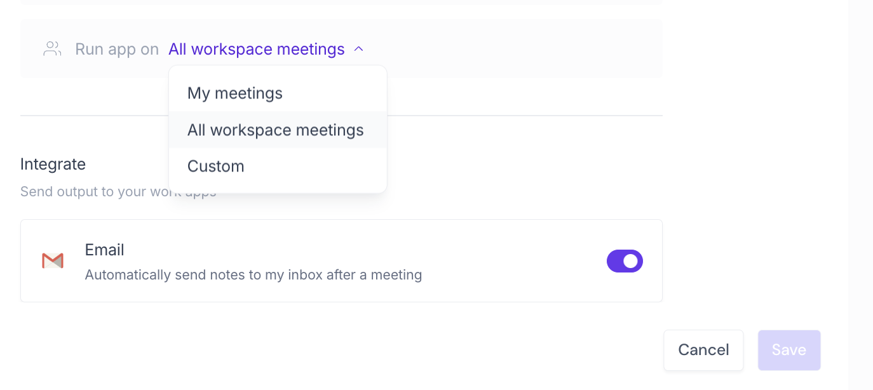Select My meetings from the dropdown
This screenshot has height=390, width=873.
pos(234,93)
